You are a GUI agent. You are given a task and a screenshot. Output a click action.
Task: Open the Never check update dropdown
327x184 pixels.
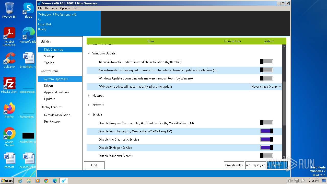tap(266, 87)
